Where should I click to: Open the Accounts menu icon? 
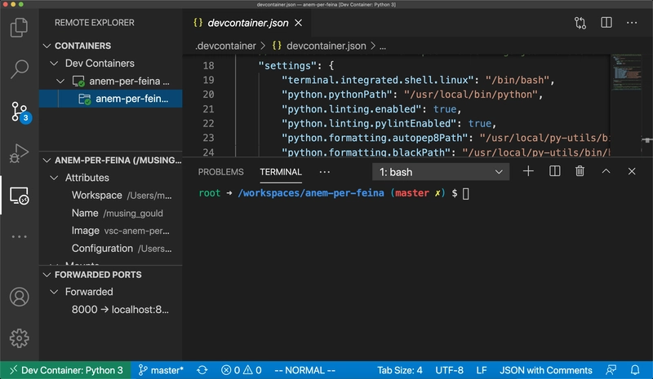point(19,297)
